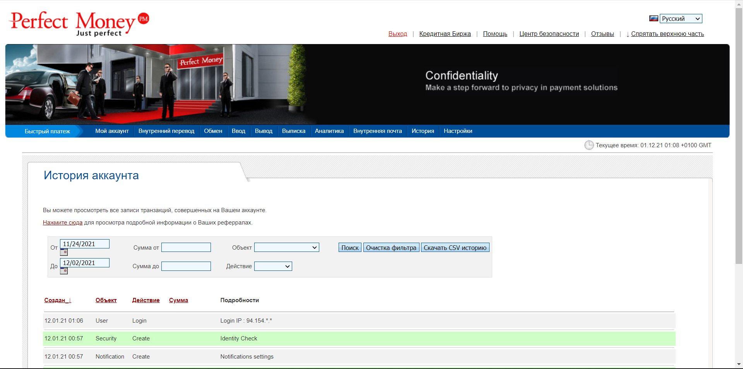Open Центр безопасности link
Screen dimensions: 743x369
click(549, 34)
